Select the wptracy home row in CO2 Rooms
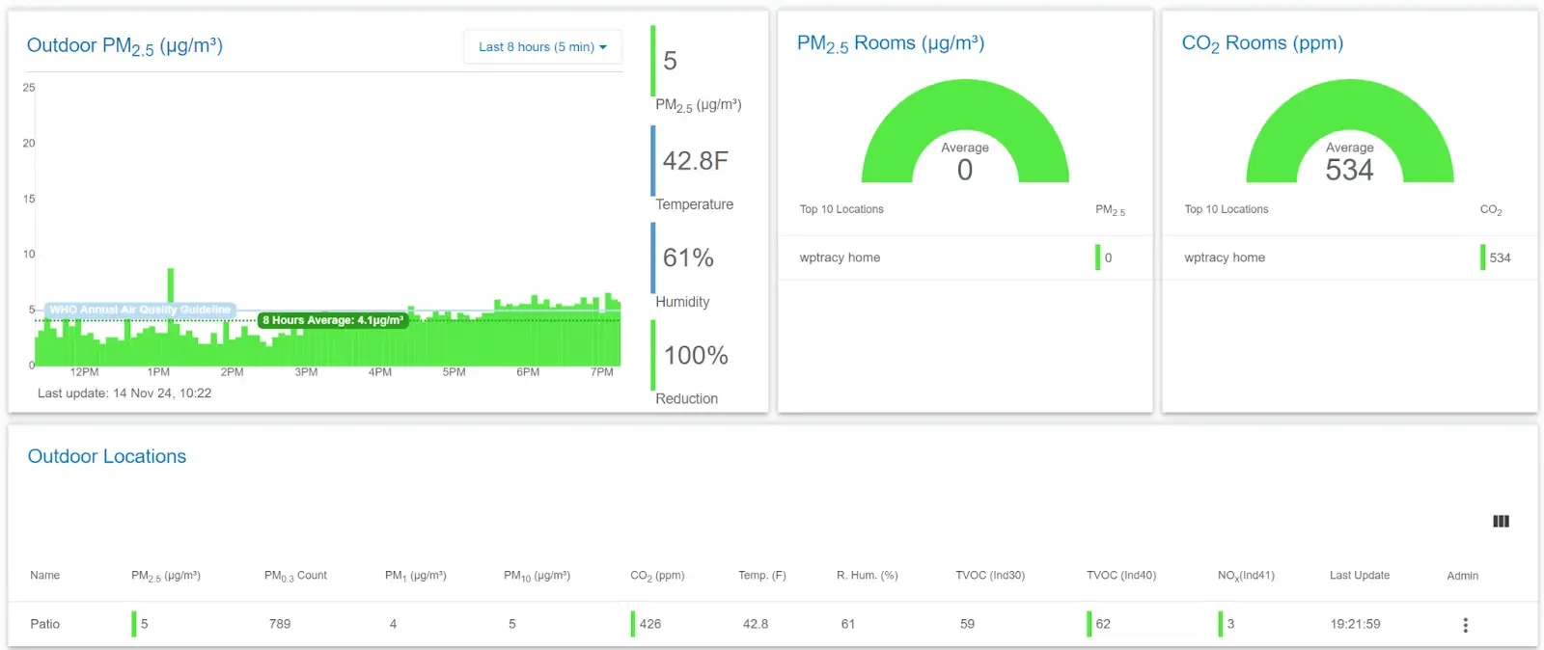The height and width of the screenshot is (650, 1544). [1225, 257]
